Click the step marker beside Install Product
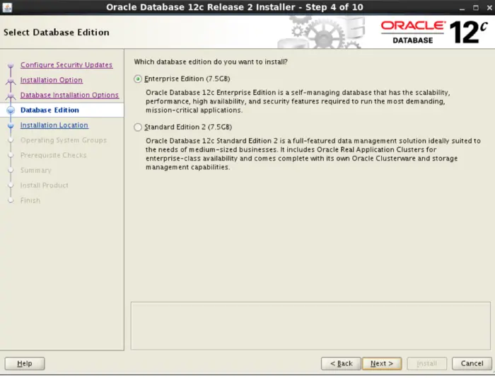Screen dimensions: 495x378 tap(11, 185)
